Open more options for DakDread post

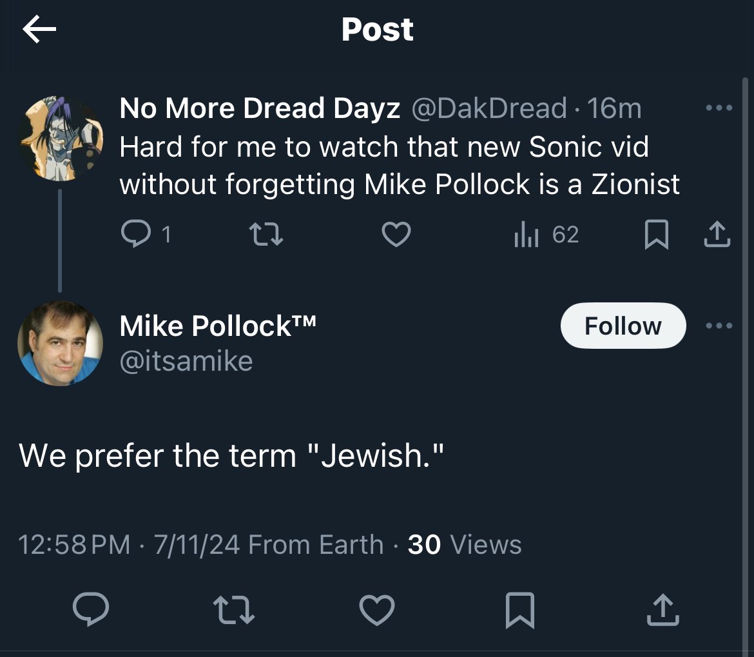(719, 108)
